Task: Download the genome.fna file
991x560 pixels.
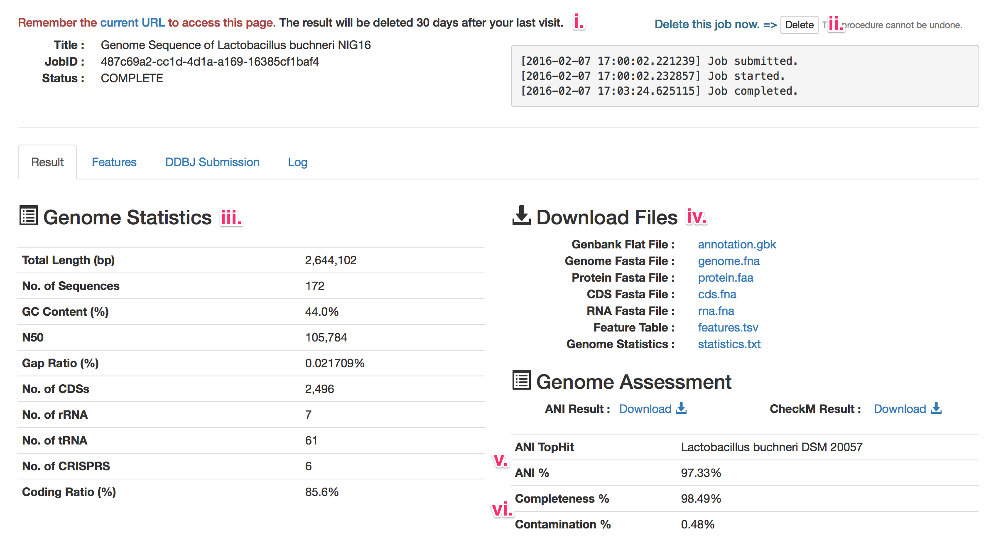Action: (x=729, y=261)
